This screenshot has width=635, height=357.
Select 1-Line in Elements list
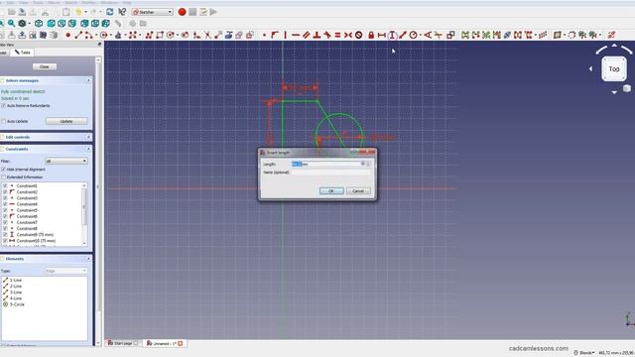pyautogui.click(x=16, y=280)
